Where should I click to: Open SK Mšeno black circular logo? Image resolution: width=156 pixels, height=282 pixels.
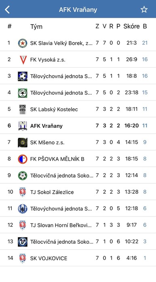point(23,143)
